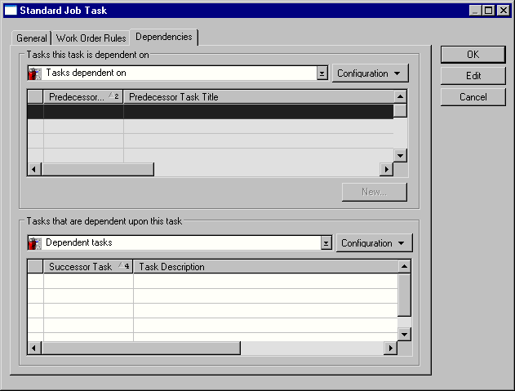Click the Tasks dependent on view icon
This screenshot has height=391, width=515.
click(35, 73)
